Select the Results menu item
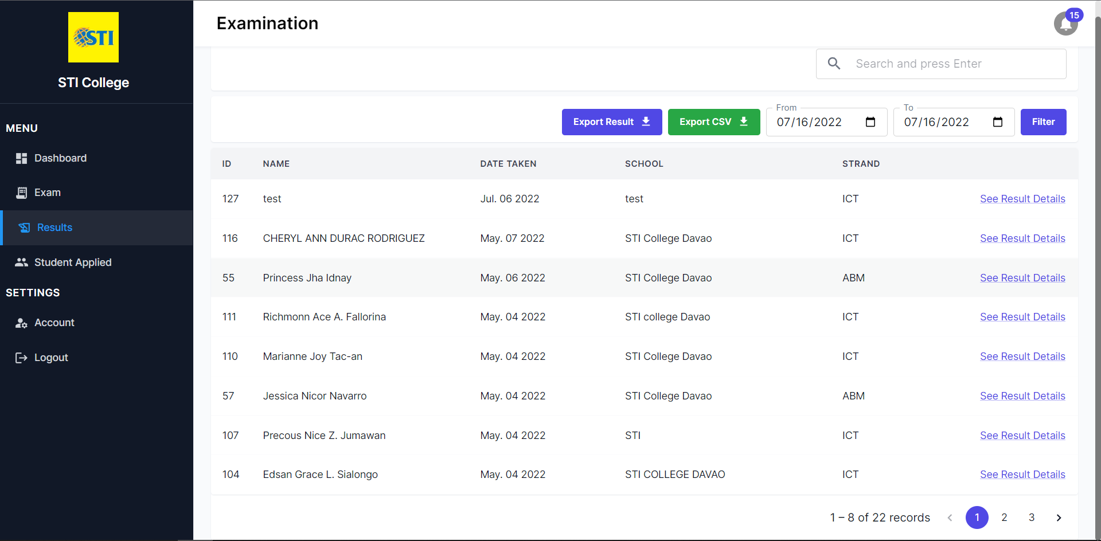This screenshot has width=1101, height=541. pos(96,228)
